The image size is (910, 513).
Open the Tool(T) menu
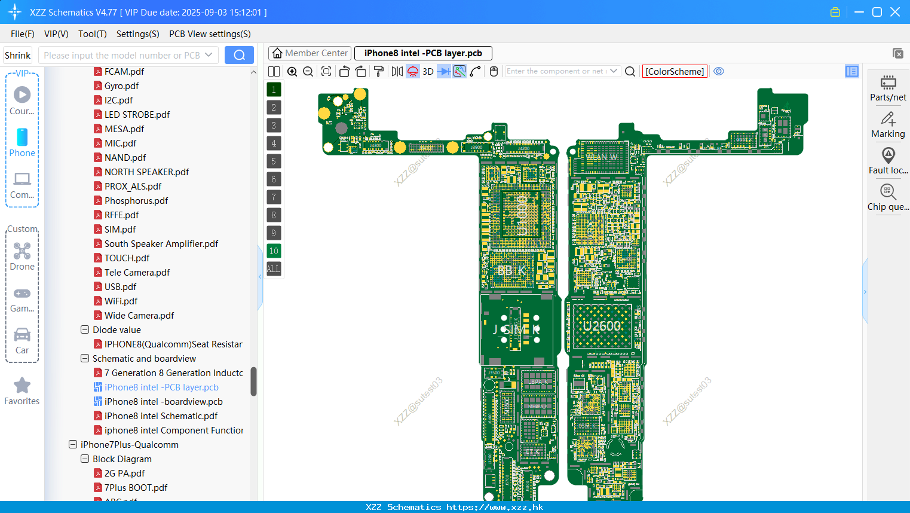point(93,34)
